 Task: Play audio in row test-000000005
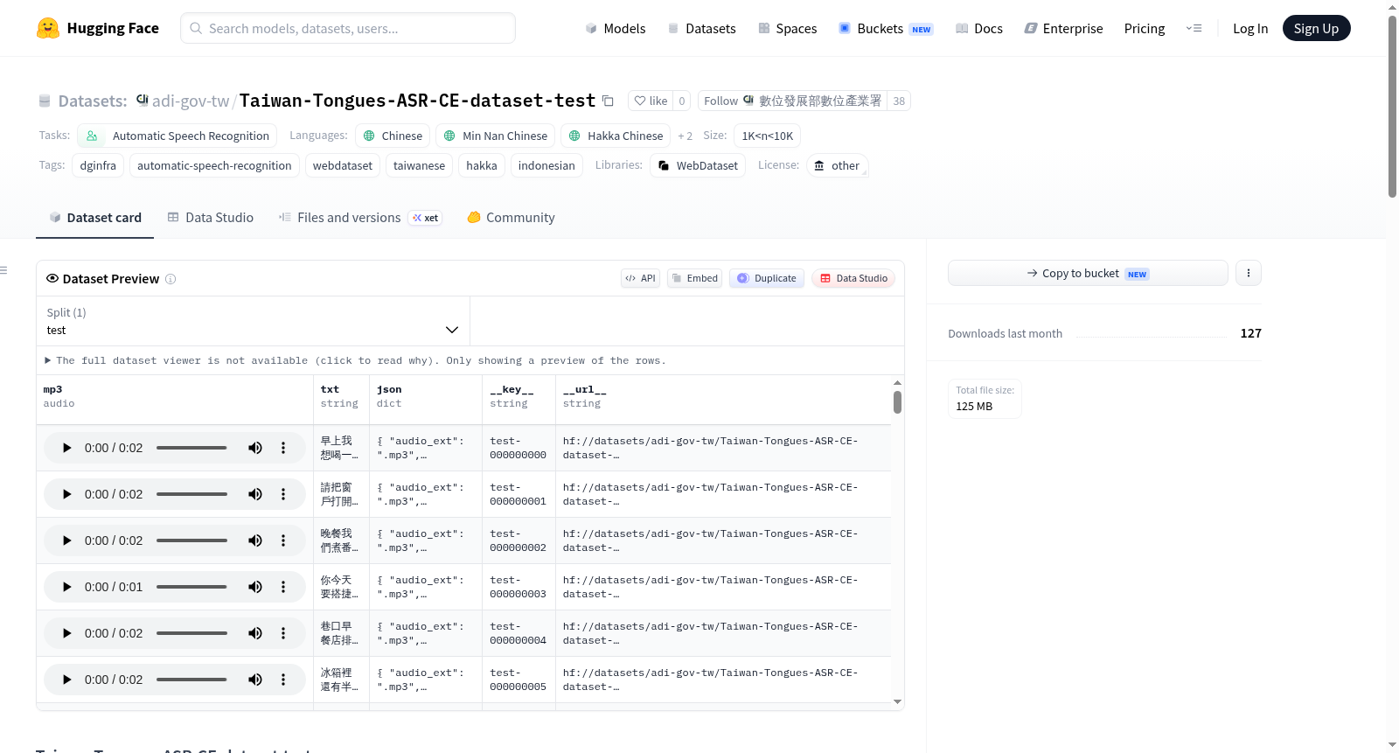coord(67,680)
